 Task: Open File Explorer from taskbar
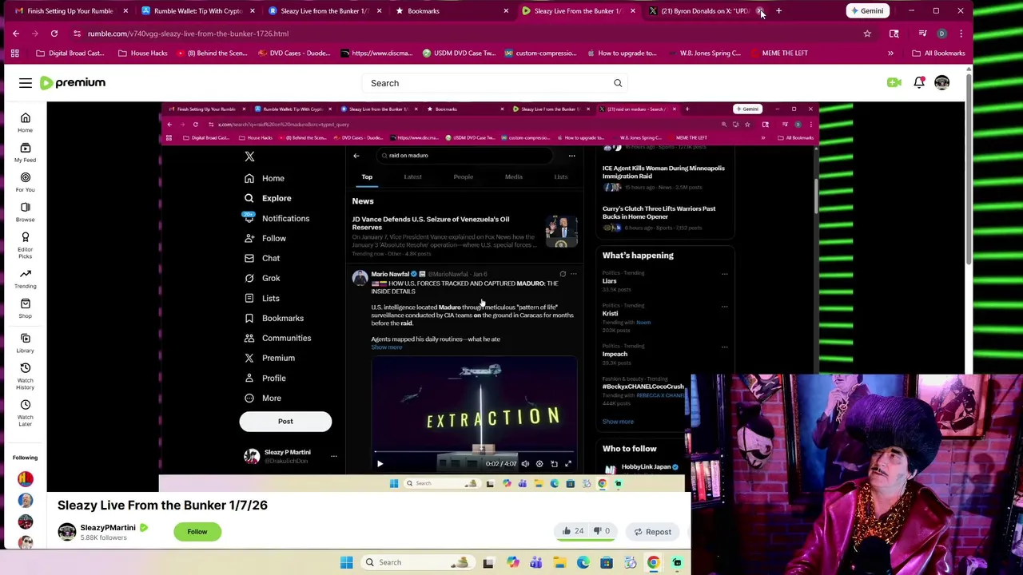coord(559,563)
